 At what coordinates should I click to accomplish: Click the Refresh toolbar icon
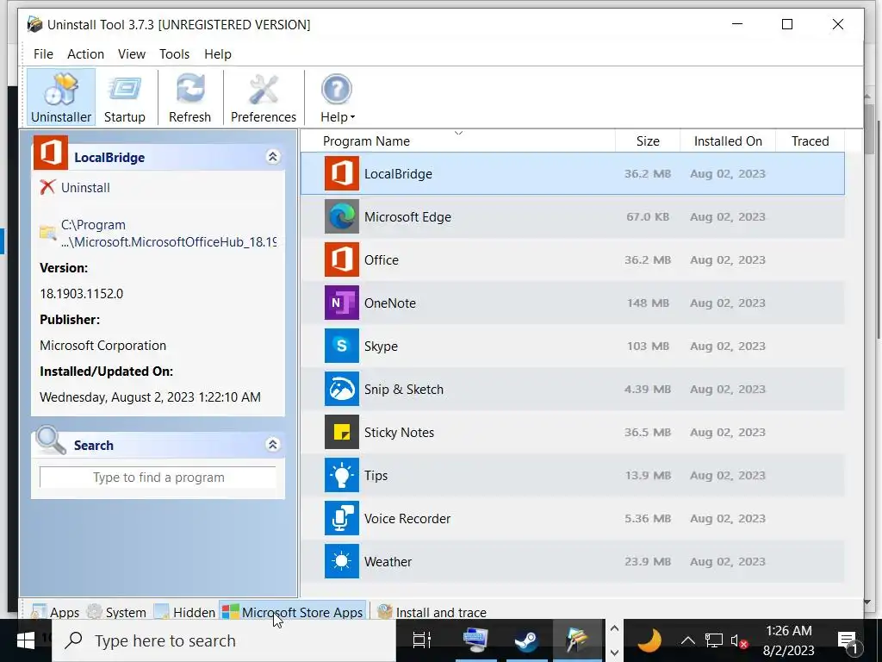190,97
